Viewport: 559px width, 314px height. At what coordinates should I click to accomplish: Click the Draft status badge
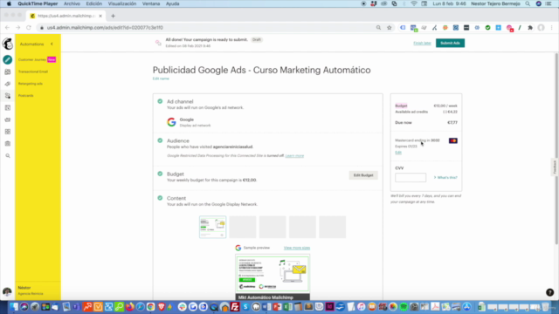pos(257,39)
